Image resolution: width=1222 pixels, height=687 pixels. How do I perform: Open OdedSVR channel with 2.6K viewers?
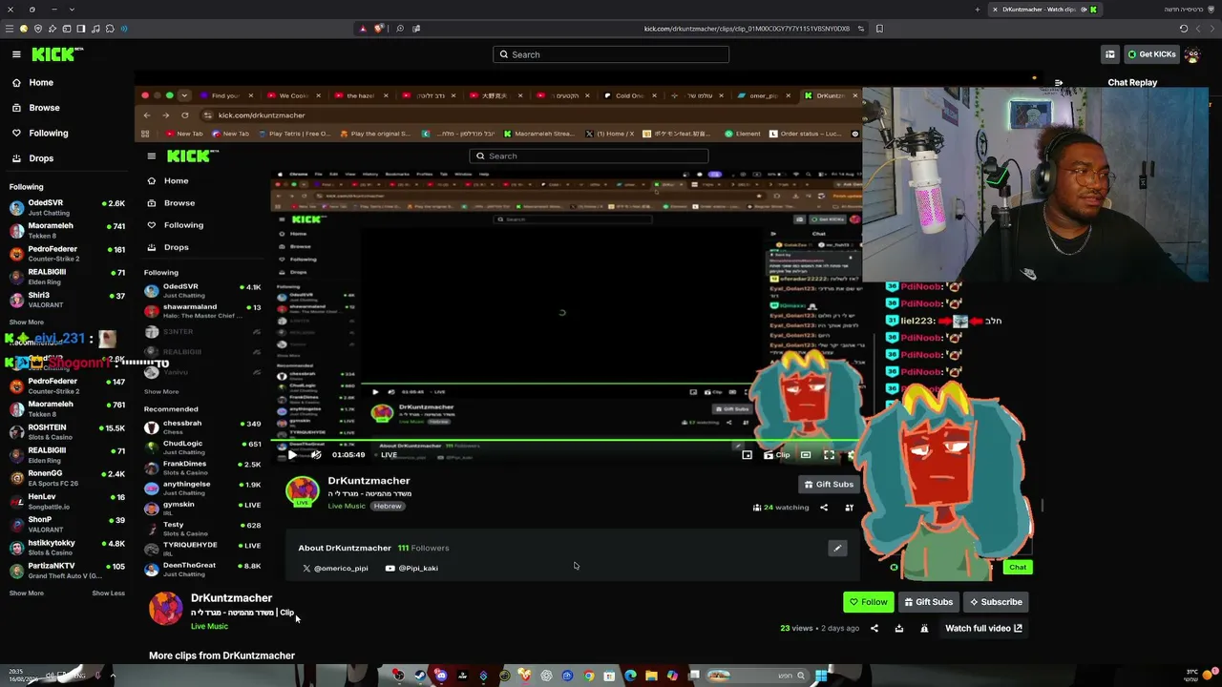pos(67,207)
